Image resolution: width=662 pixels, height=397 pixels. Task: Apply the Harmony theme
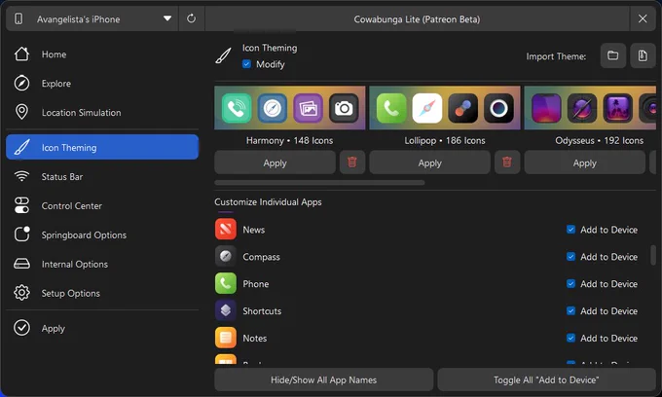[275, 162]
